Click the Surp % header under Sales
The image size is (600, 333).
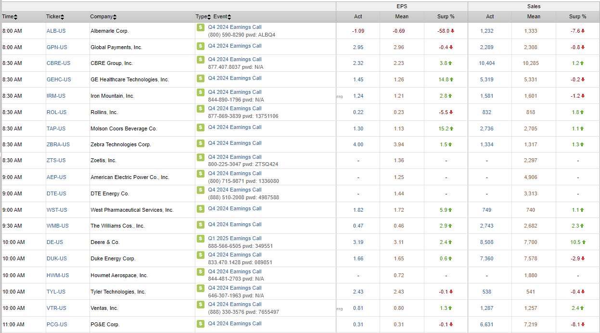coord(577,16)
